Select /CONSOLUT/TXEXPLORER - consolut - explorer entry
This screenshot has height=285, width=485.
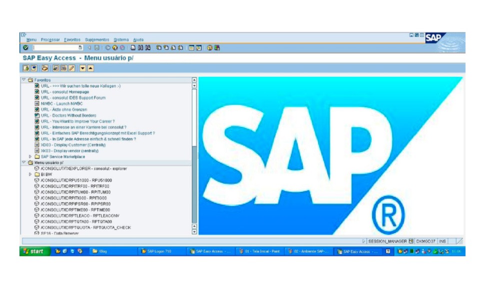click(84, 169)
